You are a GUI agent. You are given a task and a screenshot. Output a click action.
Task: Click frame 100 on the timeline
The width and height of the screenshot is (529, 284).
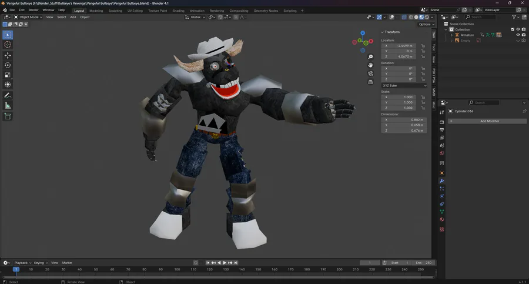point(178,269)
